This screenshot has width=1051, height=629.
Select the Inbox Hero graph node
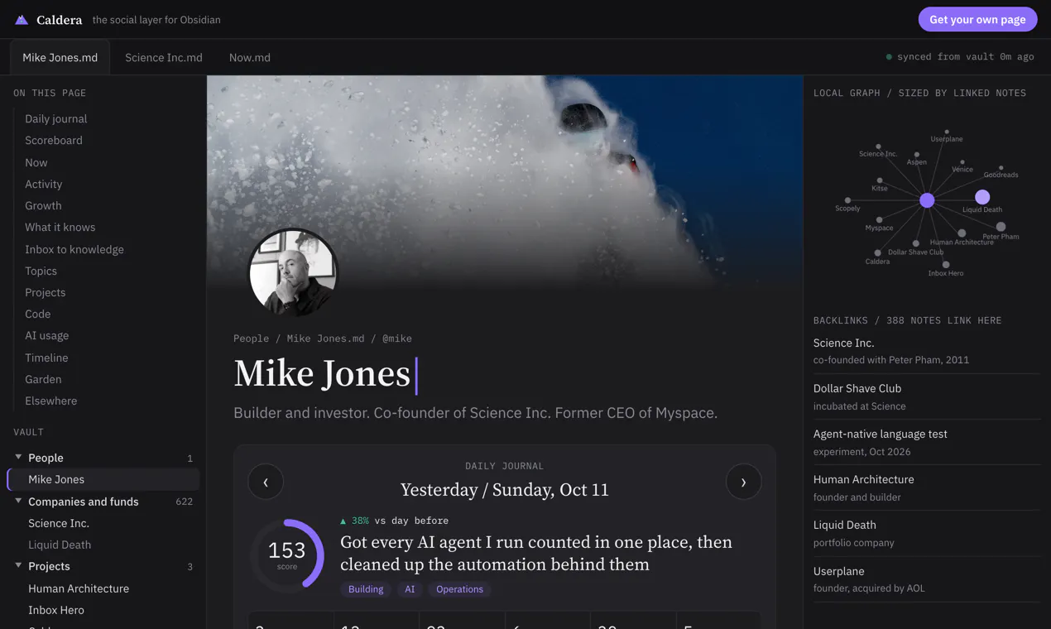[946, 265]
